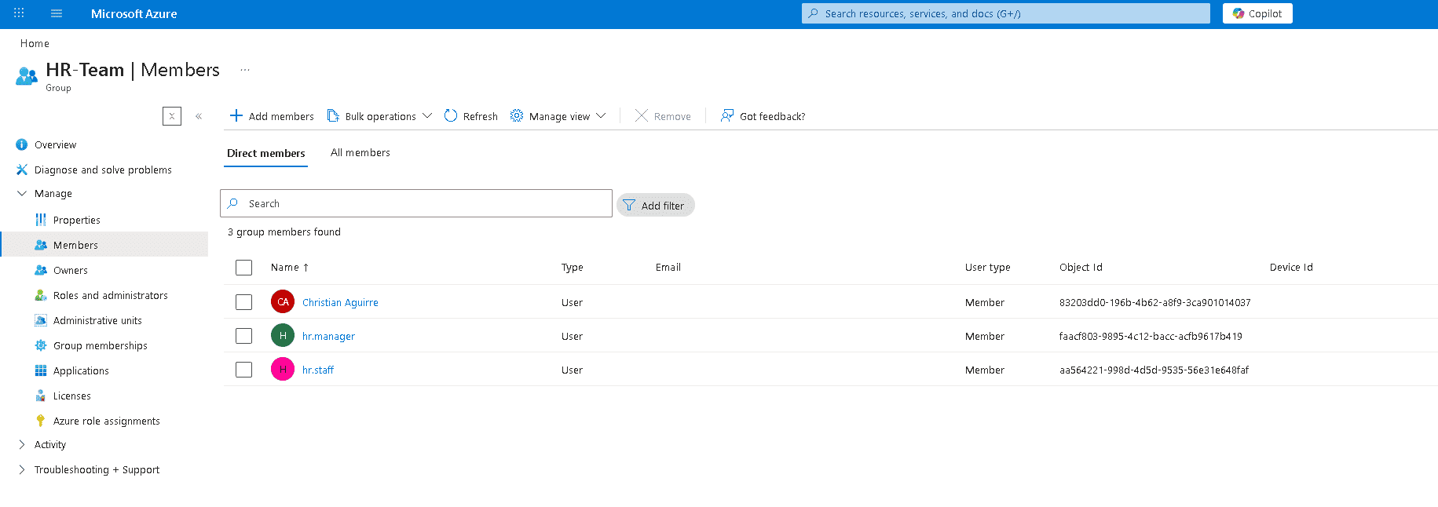This screenshot has height=507, width=1438.
Task: Click the more options ellipsis by title
Action: pos(245,70)
